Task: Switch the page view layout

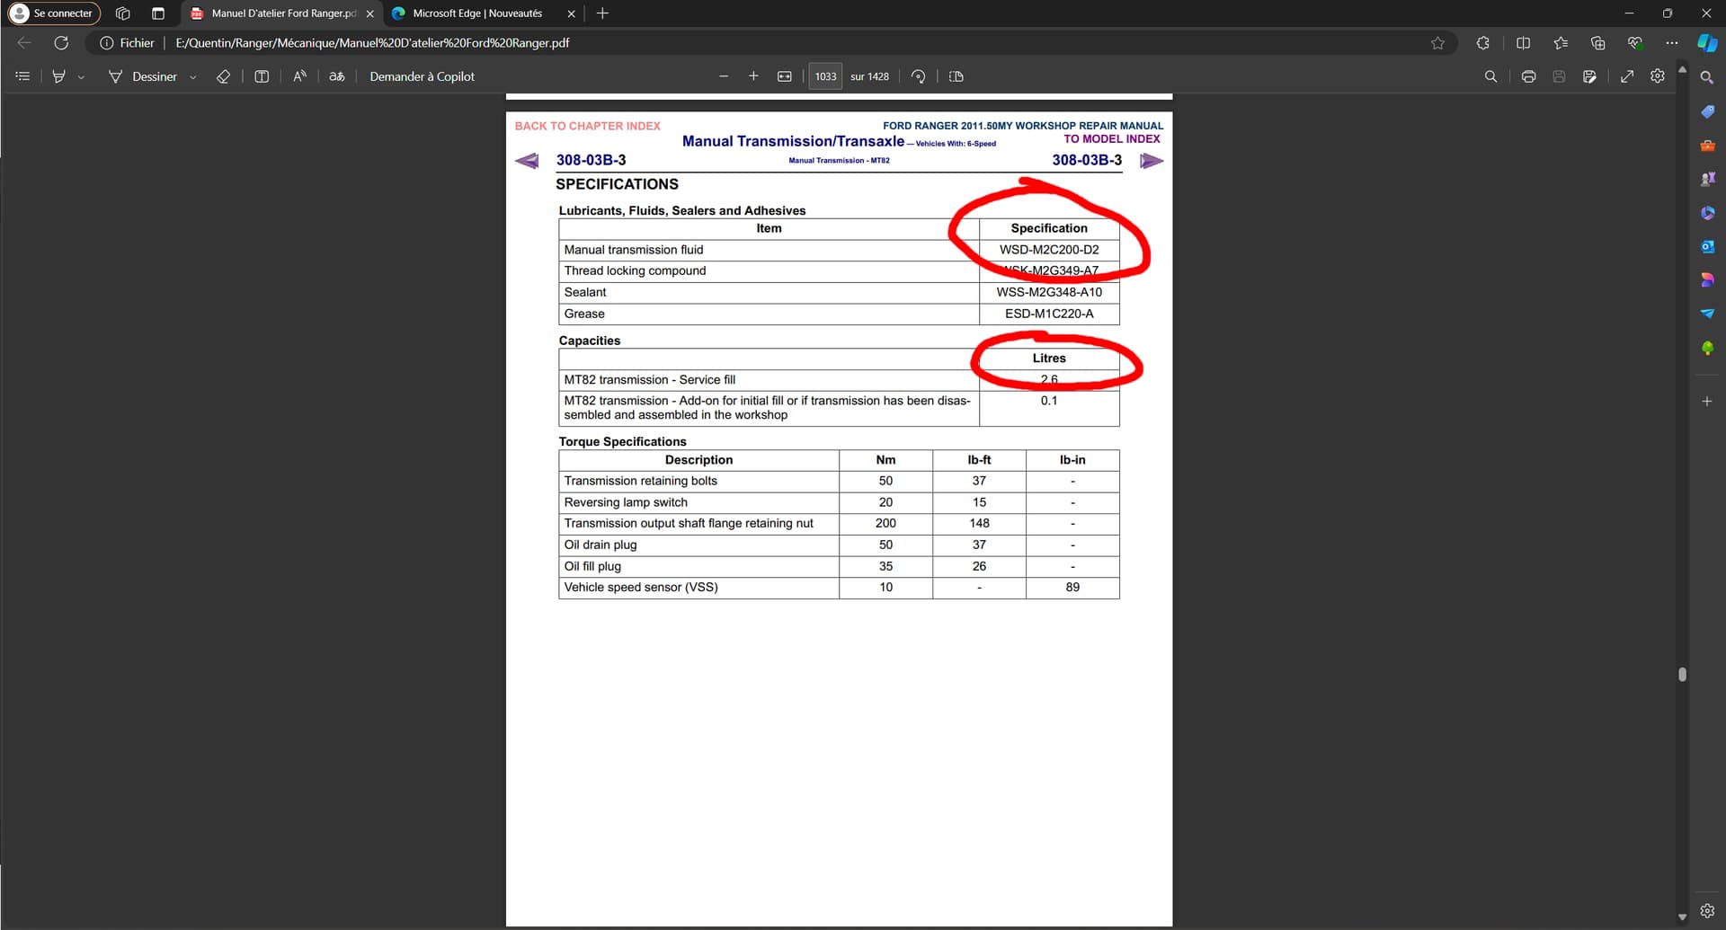Action: pyautogui.click(x=956, y=76)
